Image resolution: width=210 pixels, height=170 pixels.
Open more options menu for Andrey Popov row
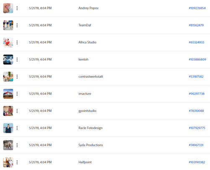pos(17,8)
